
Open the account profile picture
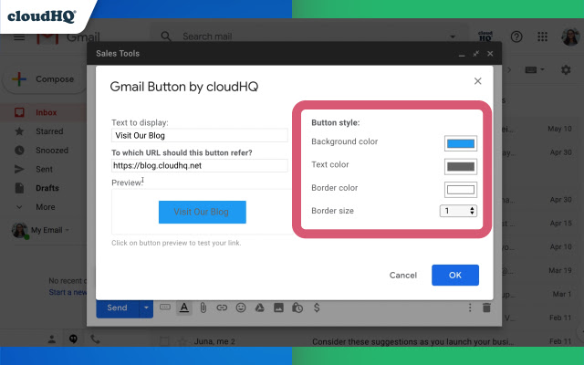pyautogui.click(x=571, y=36)
